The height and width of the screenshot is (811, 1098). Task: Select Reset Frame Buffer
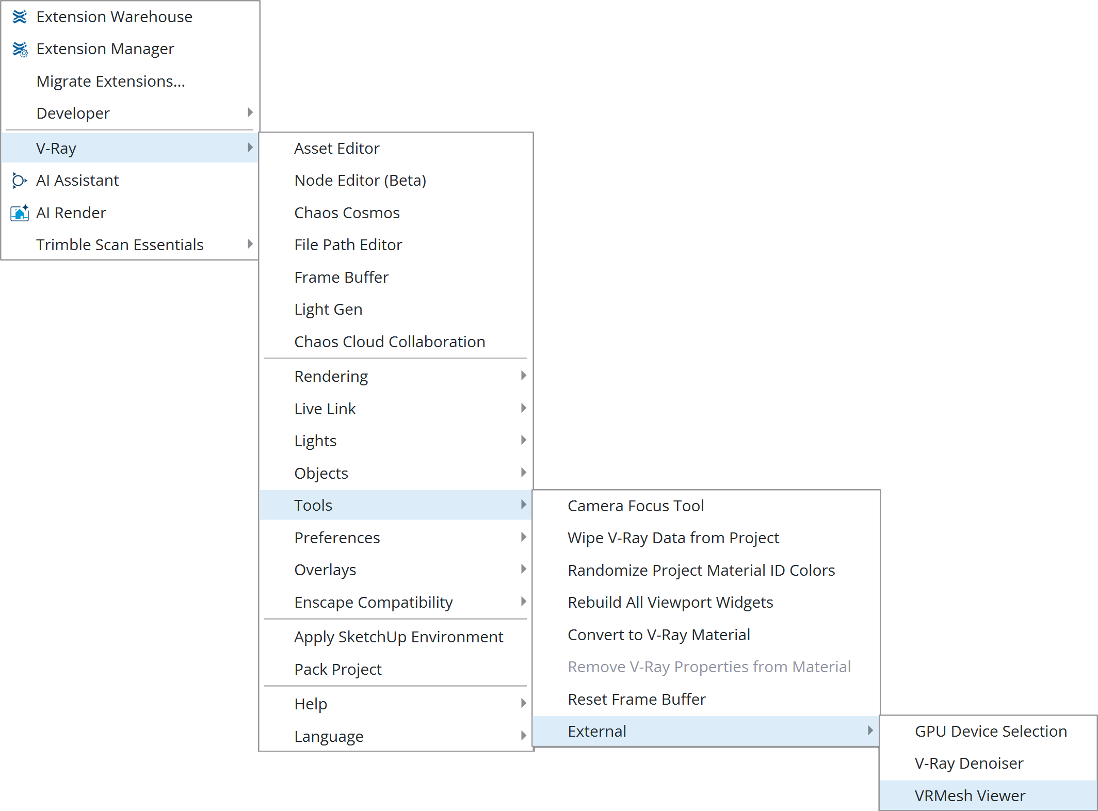pyautogui.click(x=706, y=700)
